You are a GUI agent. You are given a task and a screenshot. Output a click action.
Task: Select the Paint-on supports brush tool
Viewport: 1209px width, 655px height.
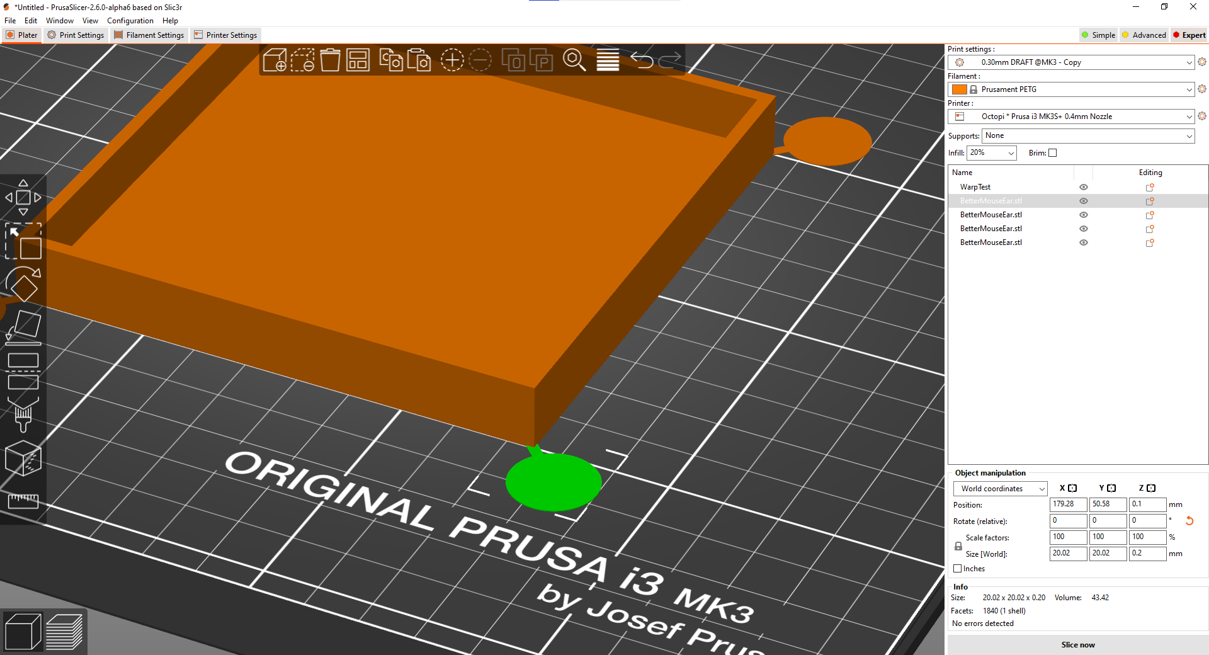tap(23, 414)
